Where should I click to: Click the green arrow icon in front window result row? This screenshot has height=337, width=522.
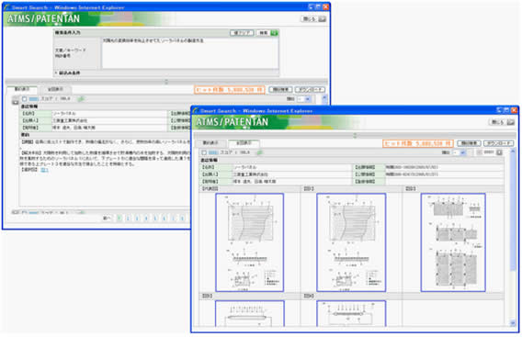260,152
